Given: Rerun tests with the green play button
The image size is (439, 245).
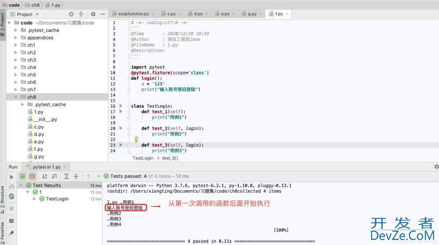Looking at the screenshot, I should [x=11, y=177].
